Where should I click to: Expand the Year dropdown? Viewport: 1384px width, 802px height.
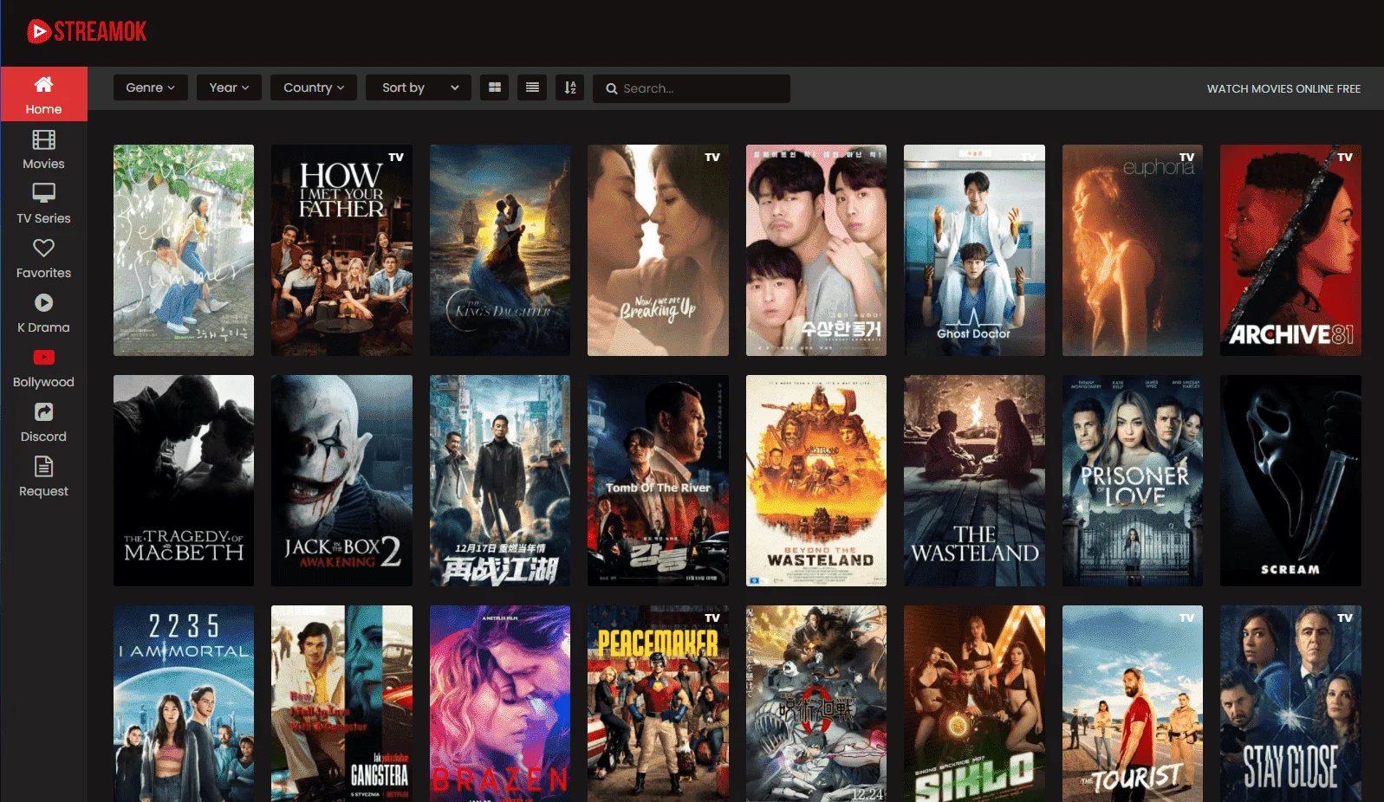point(229,87)
